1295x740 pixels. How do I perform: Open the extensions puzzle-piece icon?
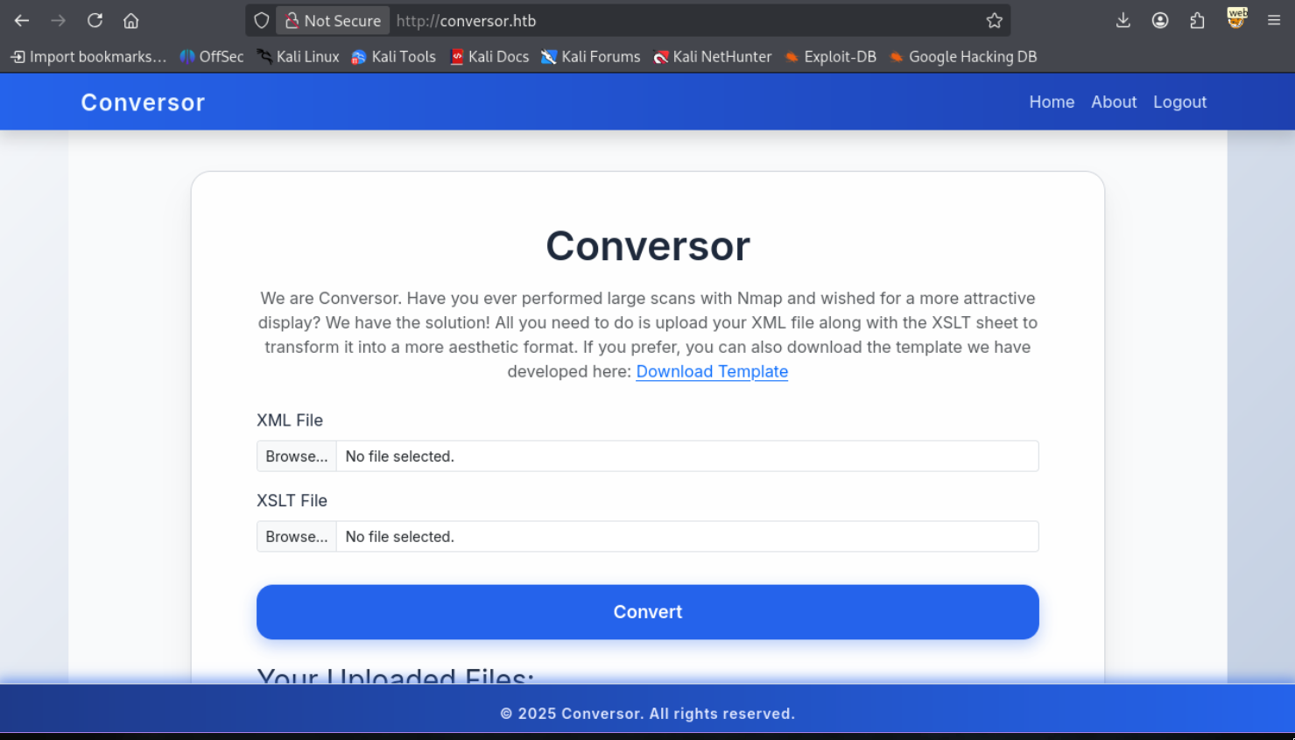(x=1197, y=19)
